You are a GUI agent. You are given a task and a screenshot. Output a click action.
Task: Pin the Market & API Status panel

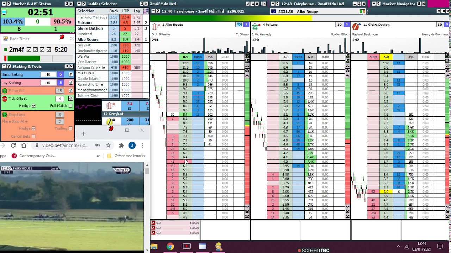(x=67, y=4)
